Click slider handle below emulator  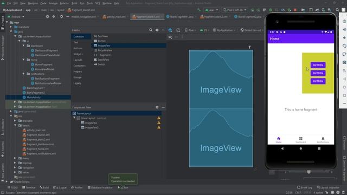309,172
